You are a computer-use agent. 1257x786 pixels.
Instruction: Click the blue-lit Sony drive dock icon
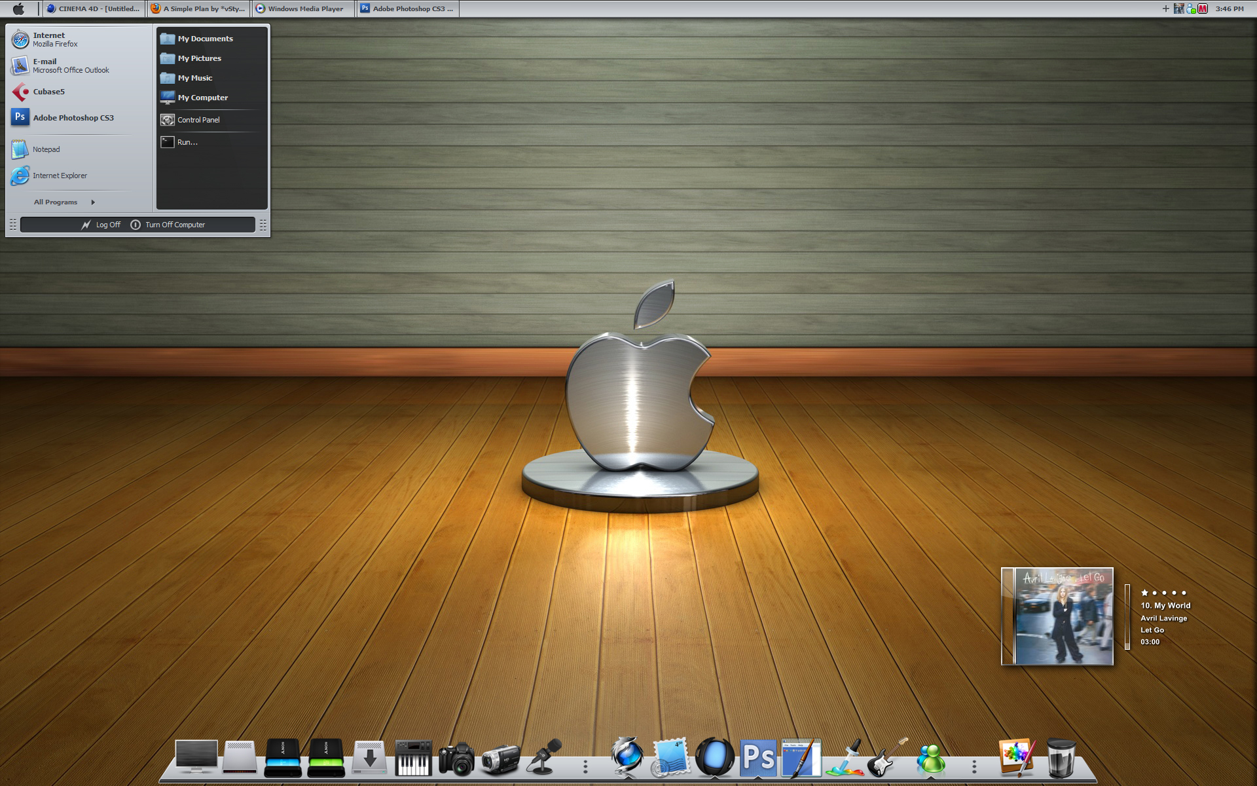(x=283, y=757)
